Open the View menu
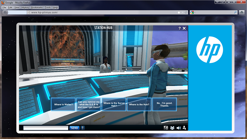This screenshot has height=139, width=247. click(x=17, y=7)
